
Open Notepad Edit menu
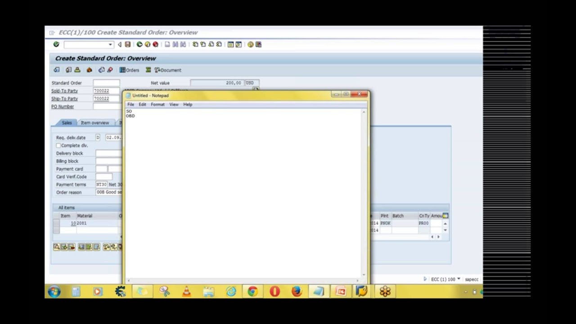point(142,104)
